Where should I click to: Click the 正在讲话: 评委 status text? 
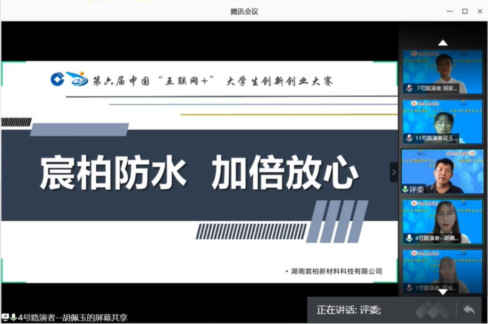(x=348, y=310)
